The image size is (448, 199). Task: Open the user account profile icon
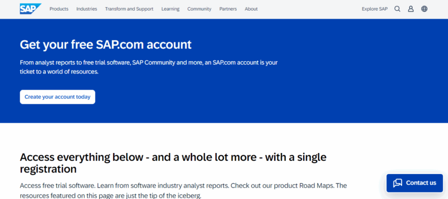click(410, 9)
